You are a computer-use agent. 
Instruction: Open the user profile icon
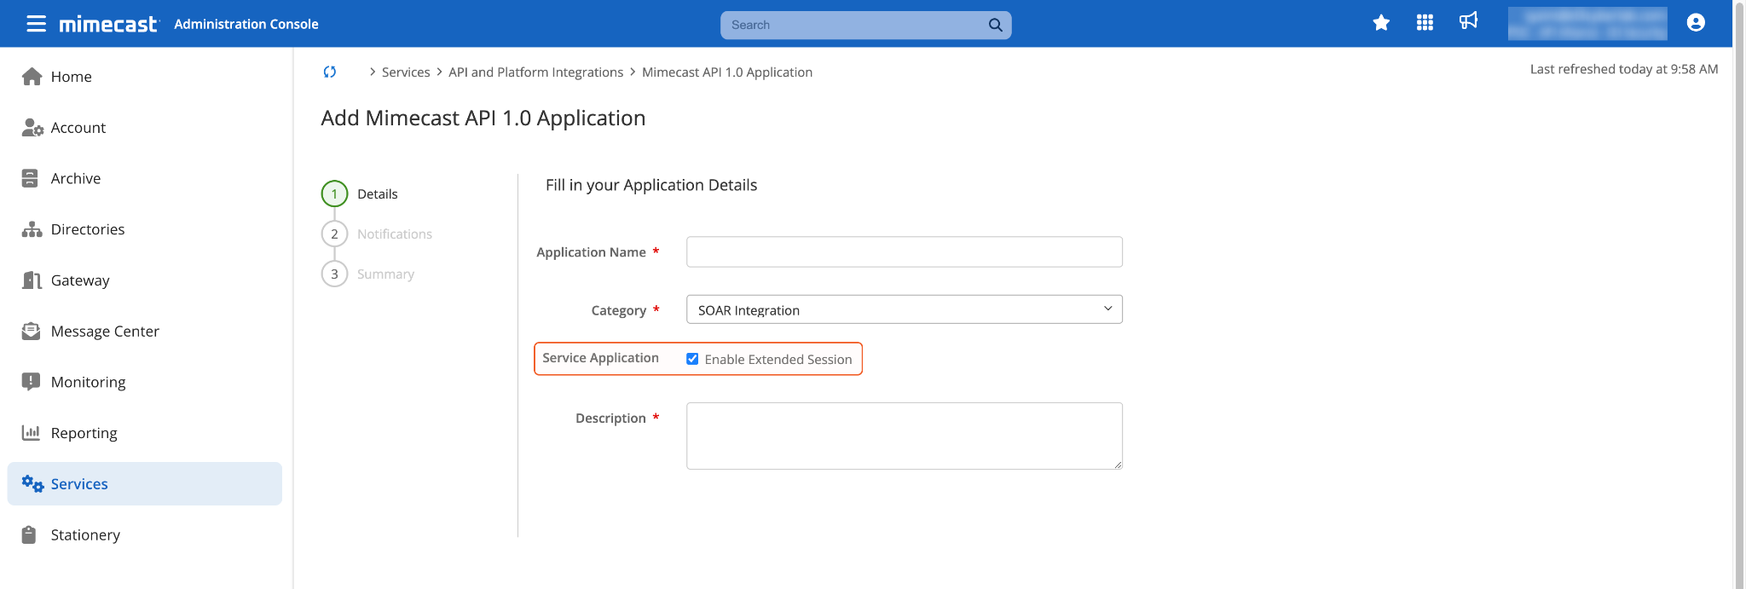point(1696,23)
